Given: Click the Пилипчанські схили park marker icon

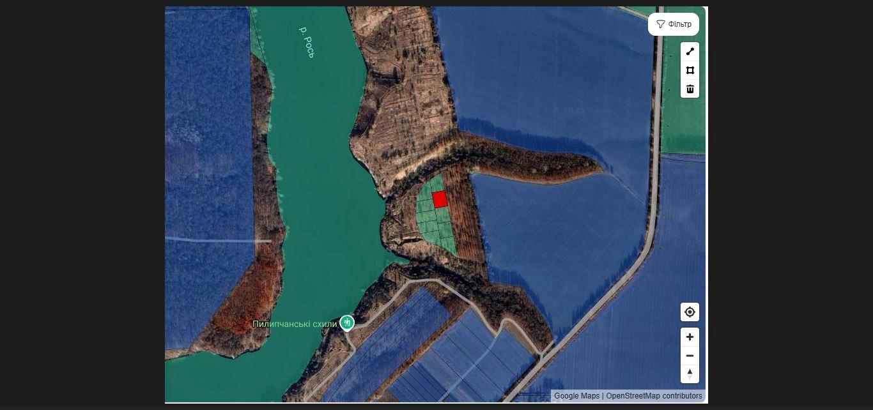Looking at the screenshot, I should tap(347, 323).
